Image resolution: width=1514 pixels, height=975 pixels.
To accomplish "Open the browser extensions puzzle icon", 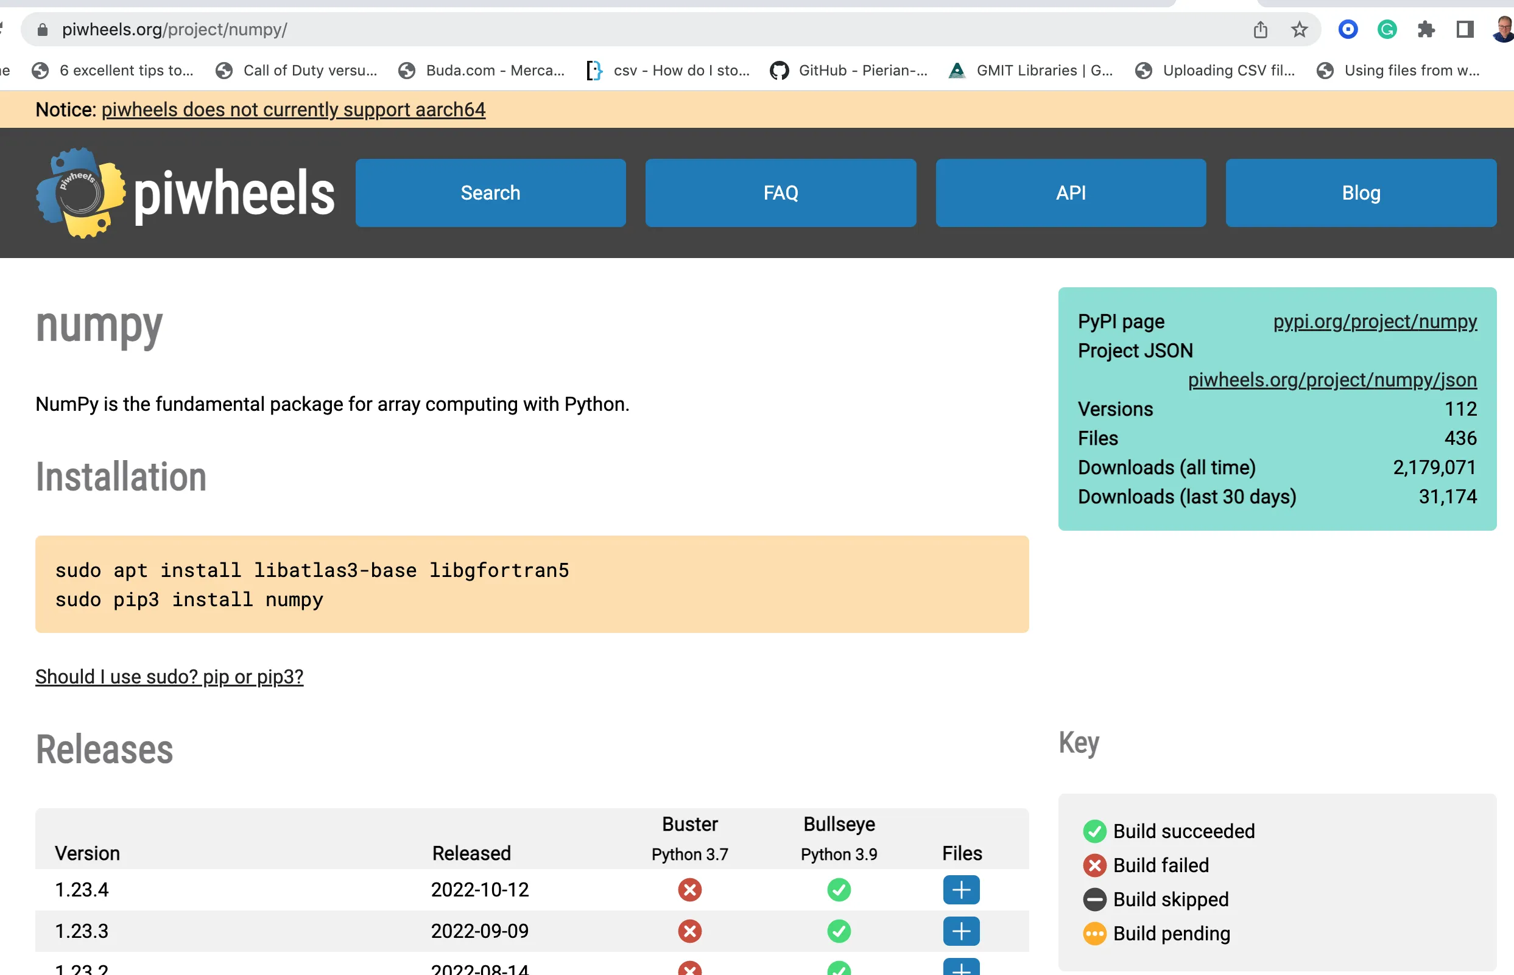I will tap(1425, 30).
